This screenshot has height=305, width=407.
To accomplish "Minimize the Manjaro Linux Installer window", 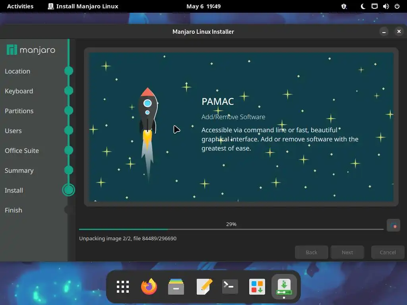I will [x=384, y=32].
